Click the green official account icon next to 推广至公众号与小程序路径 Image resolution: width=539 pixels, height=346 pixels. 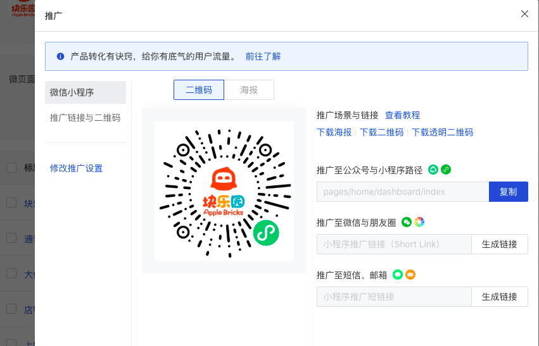pyautogui.click(x=433, y=170)
